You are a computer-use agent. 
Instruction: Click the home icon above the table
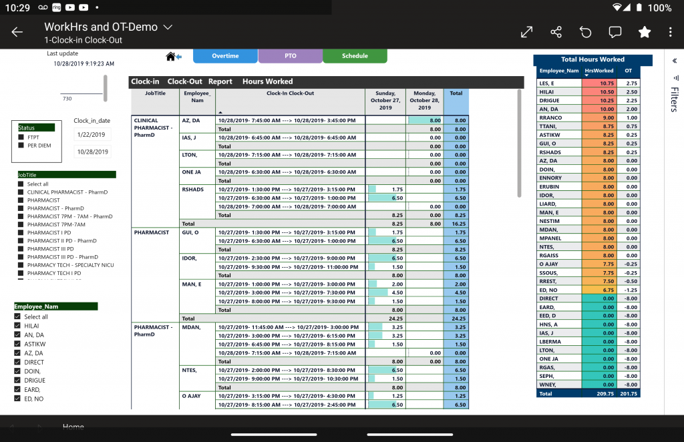[x=171, y=57]
